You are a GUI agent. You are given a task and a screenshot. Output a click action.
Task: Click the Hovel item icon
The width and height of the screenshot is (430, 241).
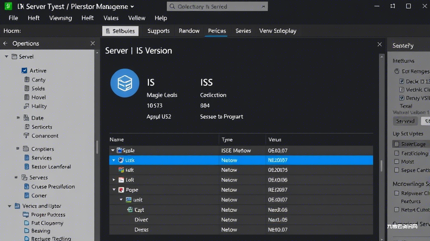coord(27,97)
